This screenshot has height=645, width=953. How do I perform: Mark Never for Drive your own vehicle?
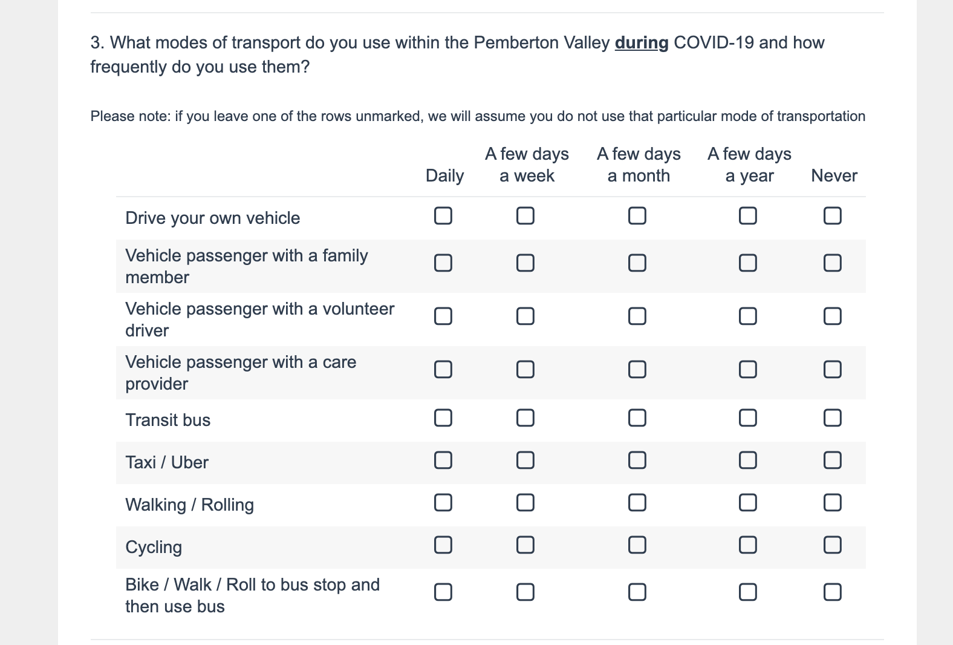tap(833, 216)
